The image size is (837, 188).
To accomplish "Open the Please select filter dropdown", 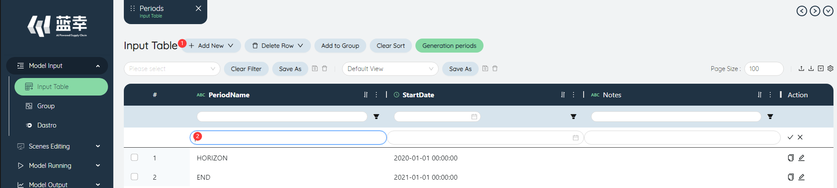I will click(x=172, y=69).
